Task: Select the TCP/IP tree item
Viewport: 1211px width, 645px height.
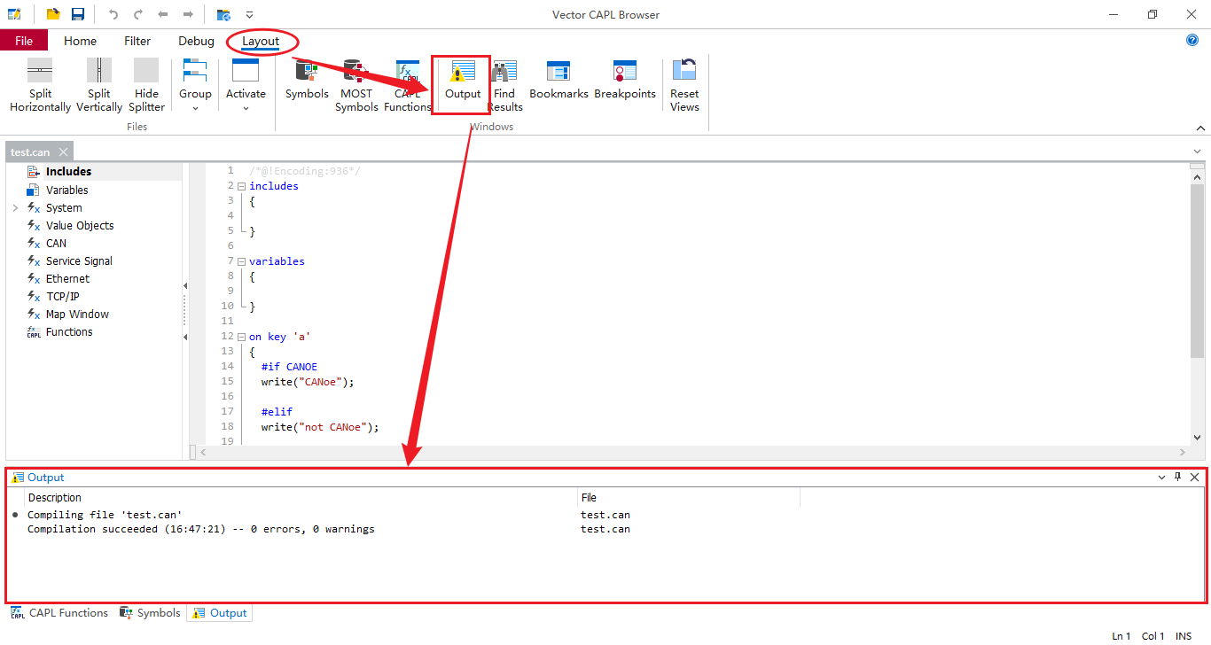Action: point(64,296)
